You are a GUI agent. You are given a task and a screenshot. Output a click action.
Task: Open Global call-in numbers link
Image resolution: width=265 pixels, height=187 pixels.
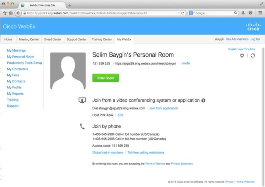tap(107, 152)
